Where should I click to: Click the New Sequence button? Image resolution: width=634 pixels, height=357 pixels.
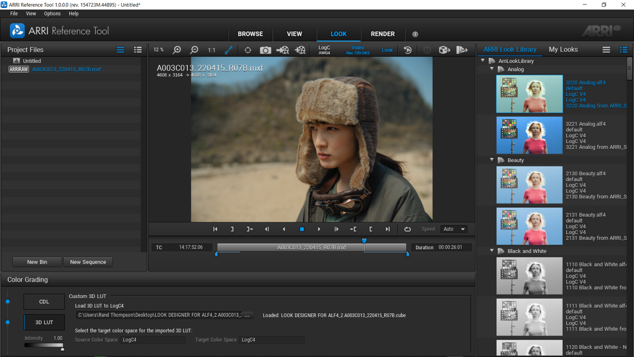click(88, 262)
